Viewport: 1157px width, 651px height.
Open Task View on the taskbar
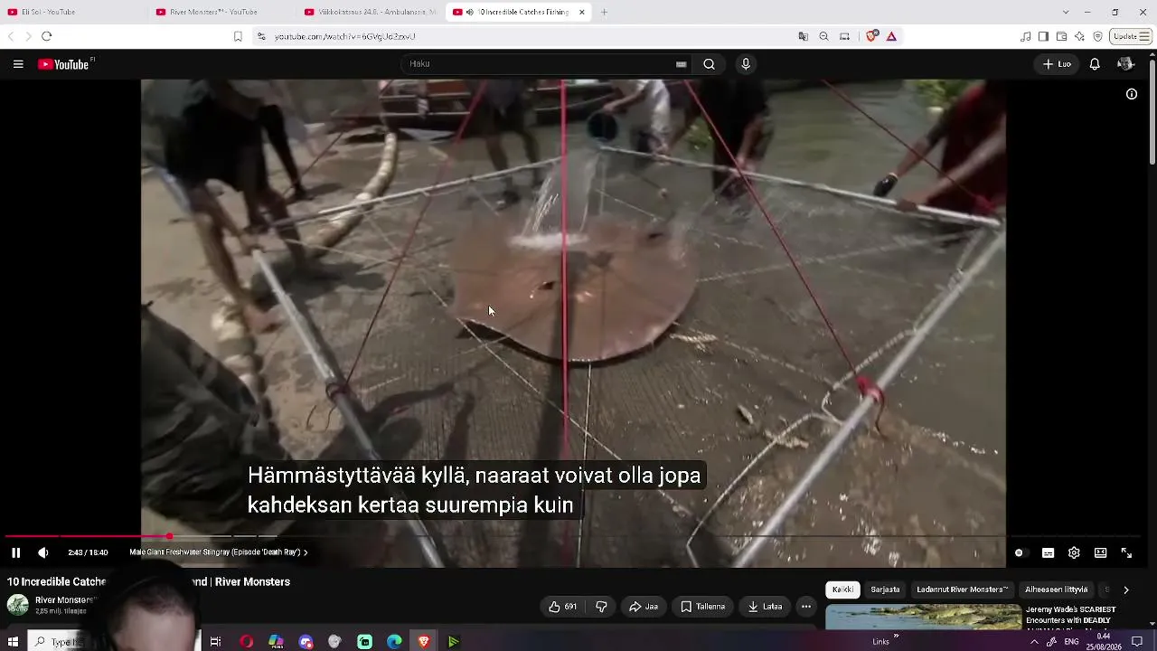click(x=215, y=642)
